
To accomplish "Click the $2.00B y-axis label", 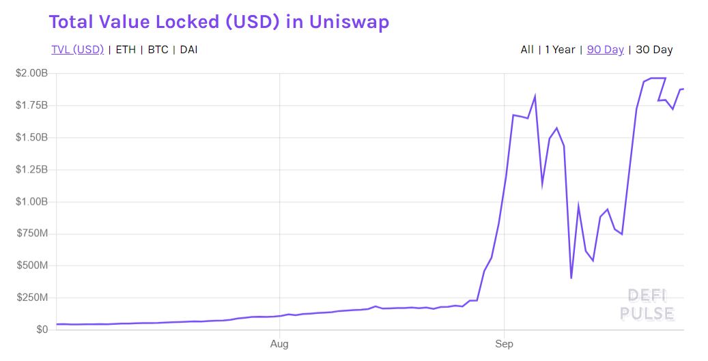I will pyautogui.click(x=31, y=73).
